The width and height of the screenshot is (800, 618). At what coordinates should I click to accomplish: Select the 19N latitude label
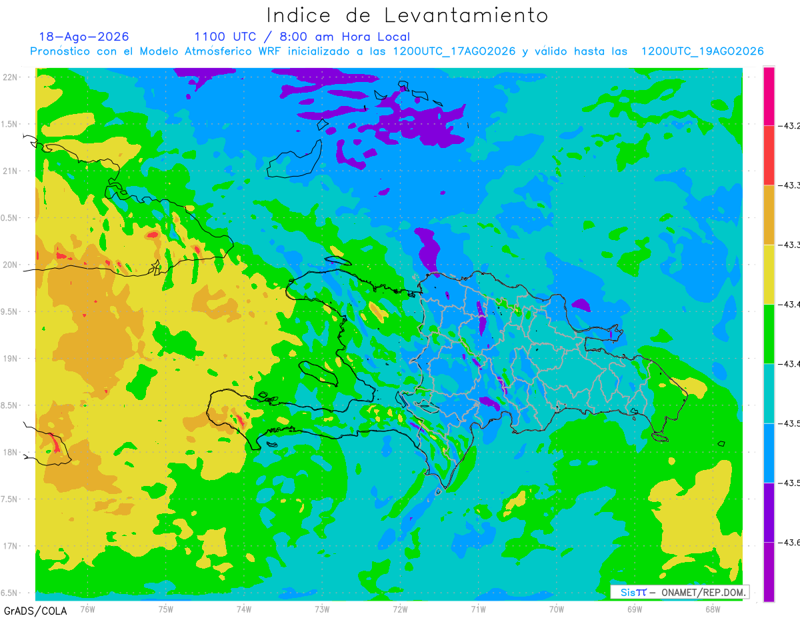[11, 358]
